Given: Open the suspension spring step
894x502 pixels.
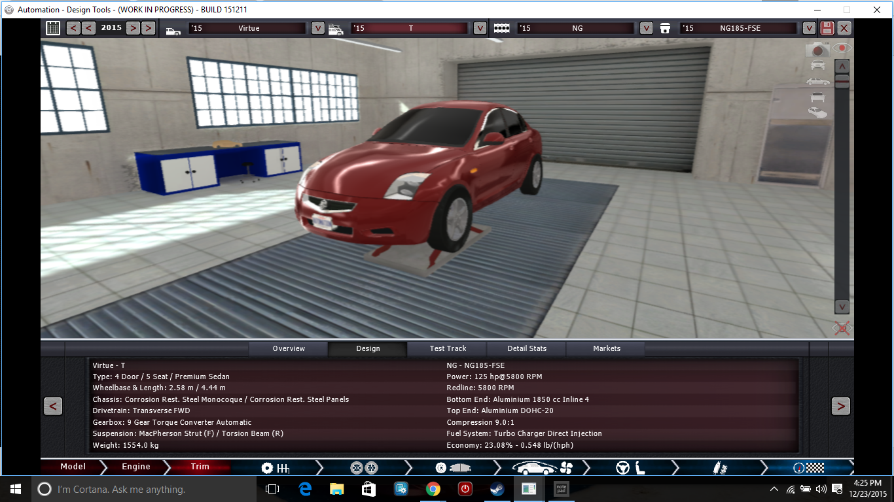Looking at the screenshot, I should [719, 468].
